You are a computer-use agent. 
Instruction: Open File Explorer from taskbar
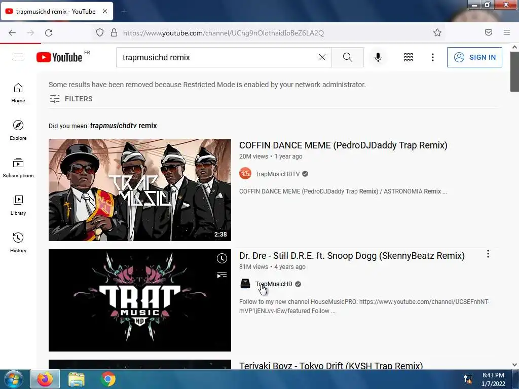tap(77, 379)
